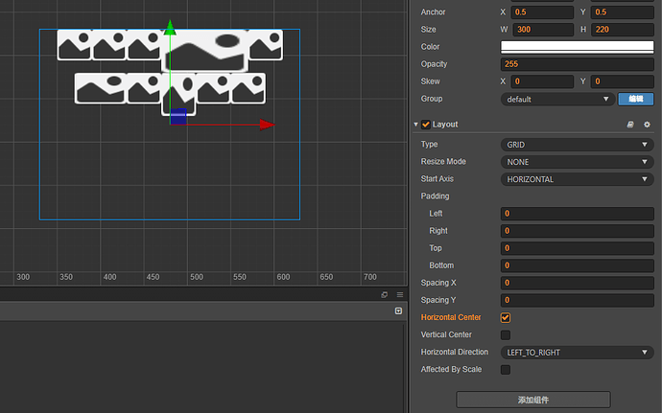The height and width of the screenshot is (413, 662).
Task: Click the 添加组件 add component button
Action: point(533,400)
